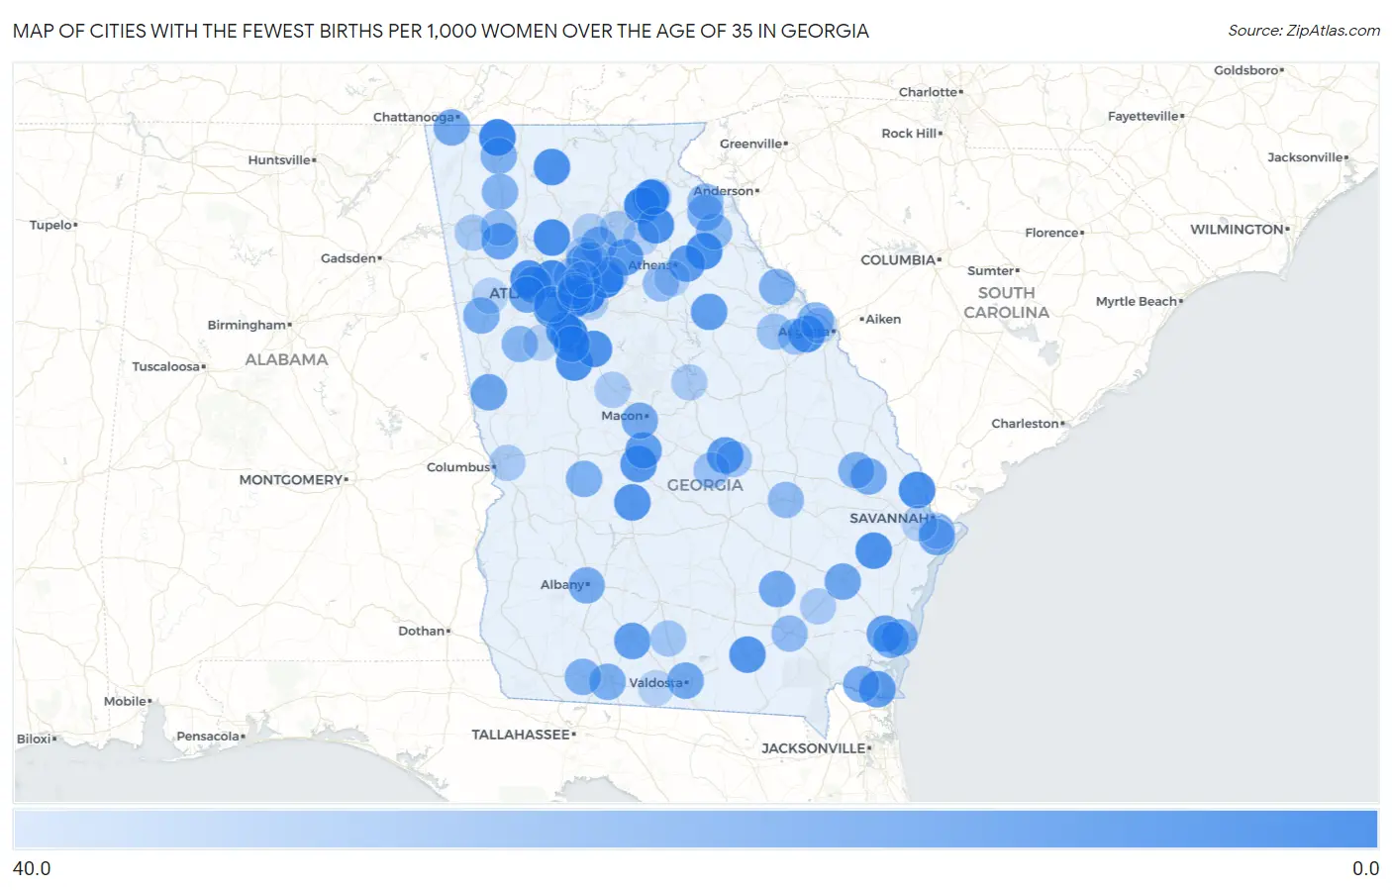Click the Fayetteville city label
1392x890 pixels.
1143,116
